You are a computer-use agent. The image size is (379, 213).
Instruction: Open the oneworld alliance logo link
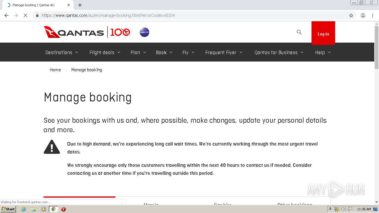(x=144, y=32)
